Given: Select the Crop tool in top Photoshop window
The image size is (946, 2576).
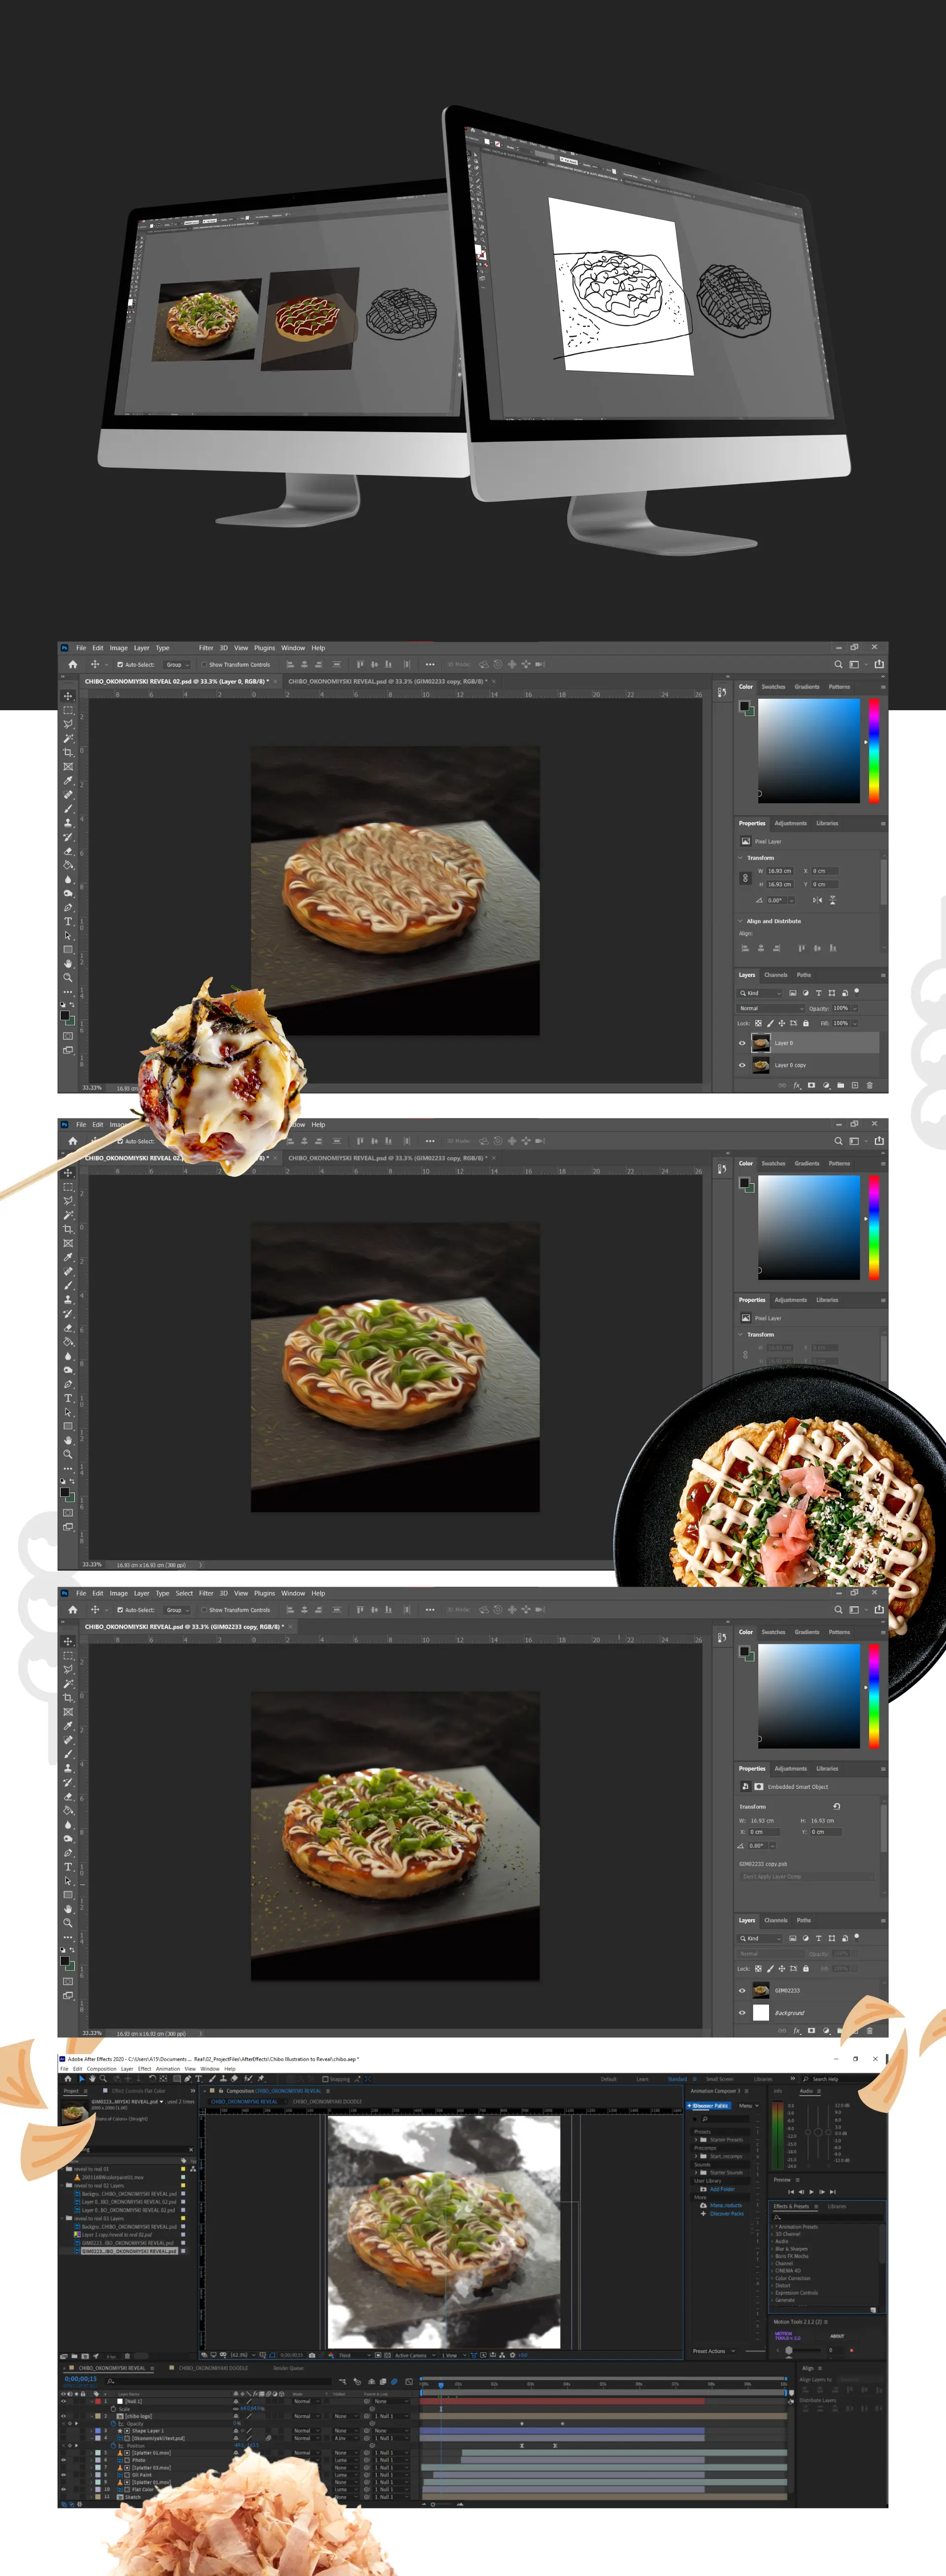Looking at the screenshot, I should coord(68,752).
